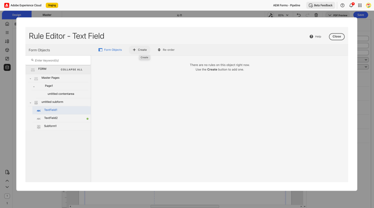This screenshot has width=374, height=208.
Task: Open the image panel icon in sidebar
Action: pos(7,59)
